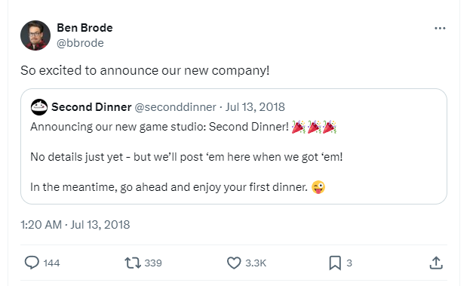Open the quoted tweet's Jul 13, 2018 date
The height and width of the screenshot is (286, 473).
pyautogui.click(x=255, y=107)
